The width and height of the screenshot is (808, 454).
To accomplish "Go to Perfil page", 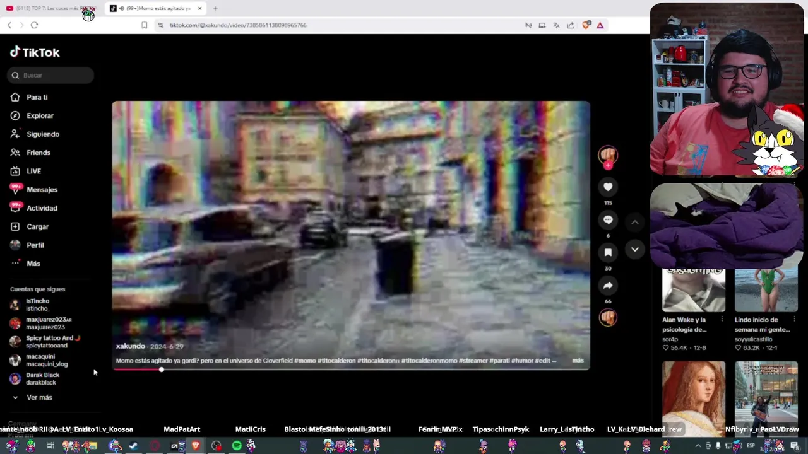I will coord(27,245).
